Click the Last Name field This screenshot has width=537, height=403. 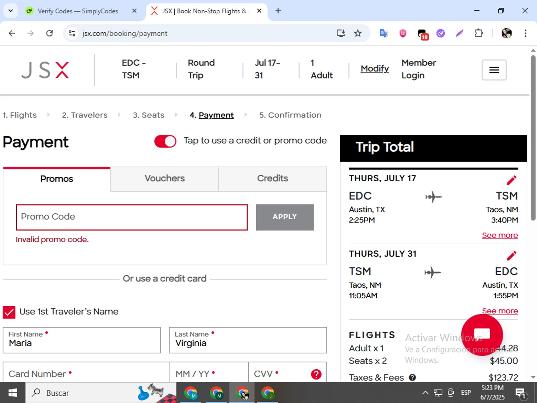click(x=248, y=340)
